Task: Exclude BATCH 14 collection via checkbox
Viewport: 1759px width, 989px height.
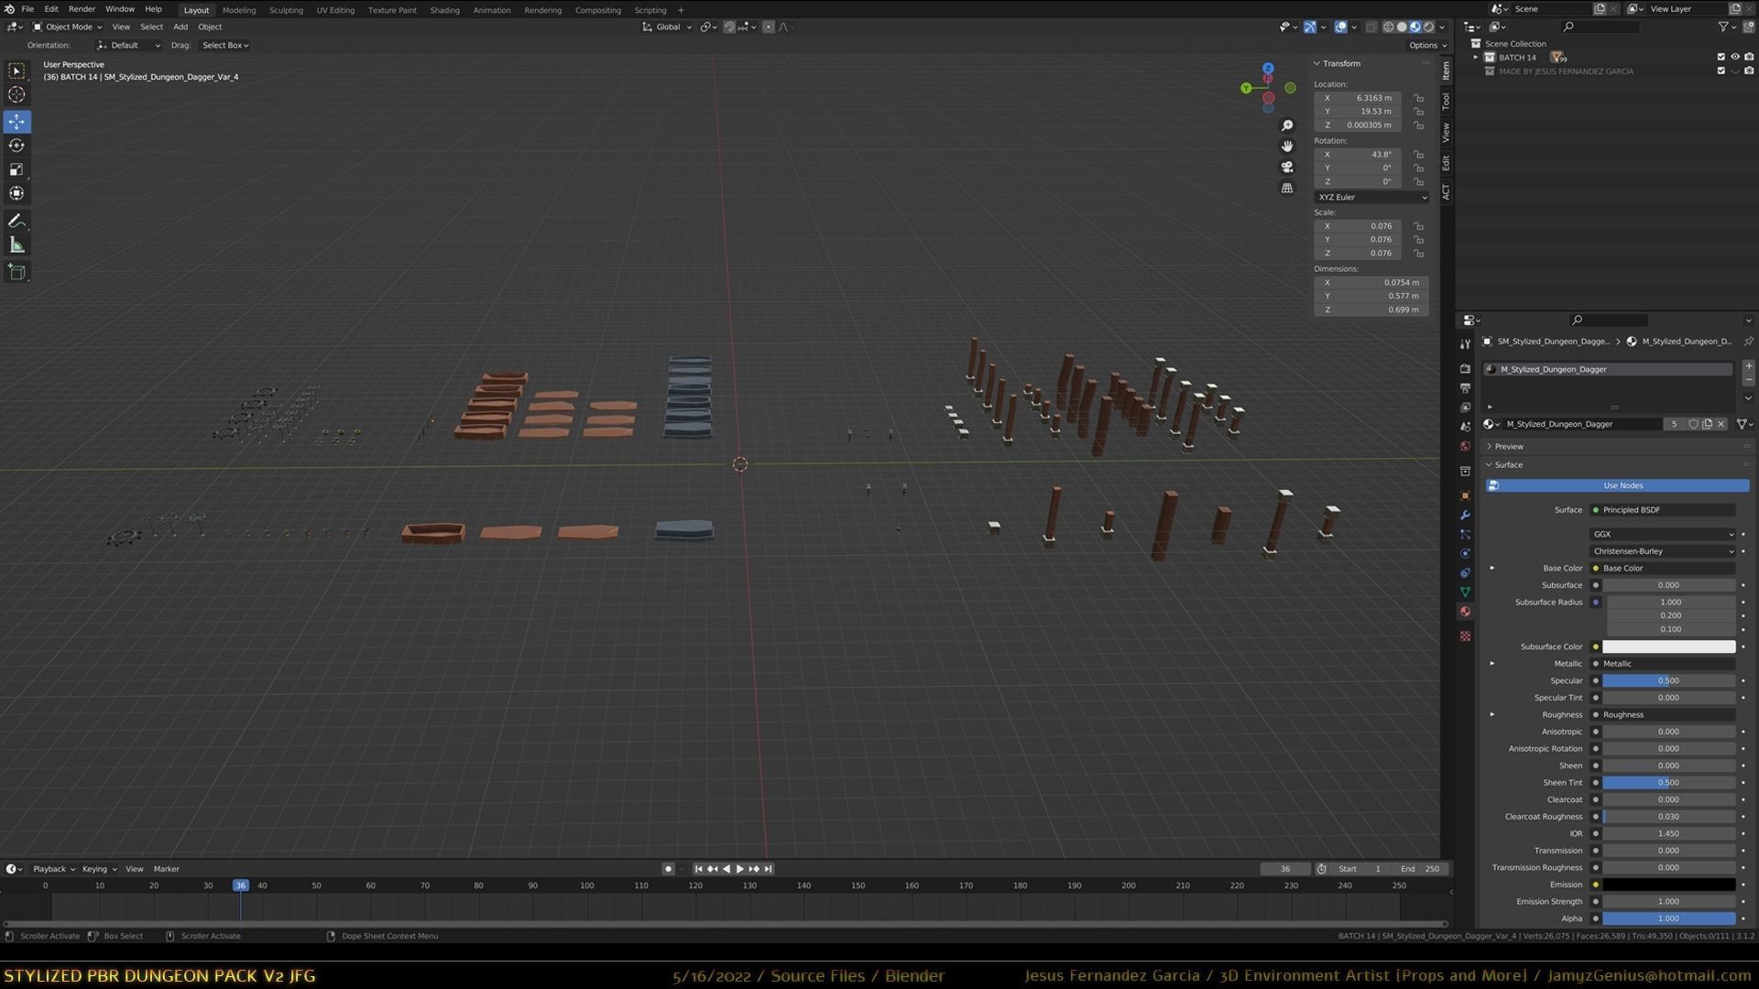Action: tap(1721, 57)
